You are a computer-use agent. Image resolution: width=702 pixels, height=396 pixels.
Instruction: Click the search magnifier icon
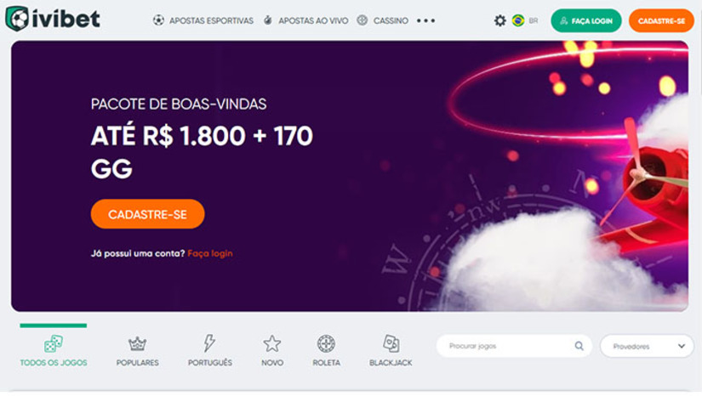[579, 346]
